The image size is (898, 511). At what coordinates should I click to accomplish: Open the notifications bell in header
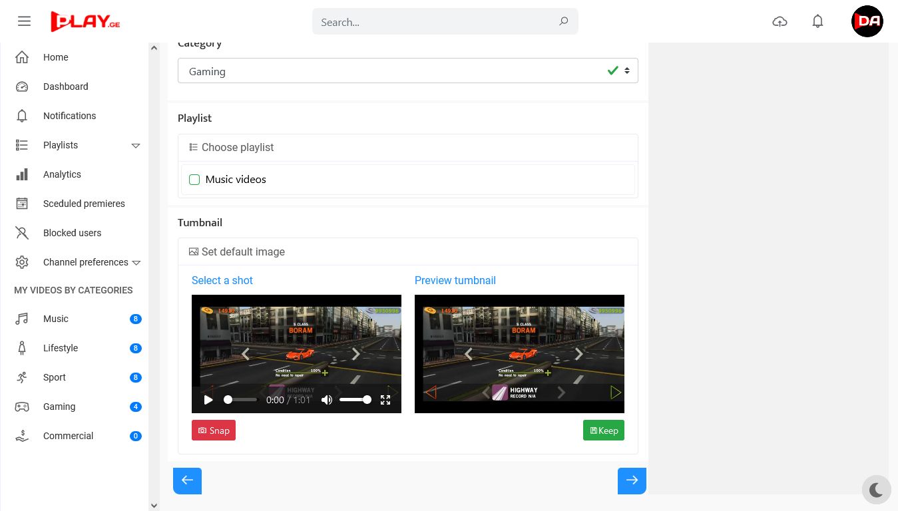tap(818, 21)
